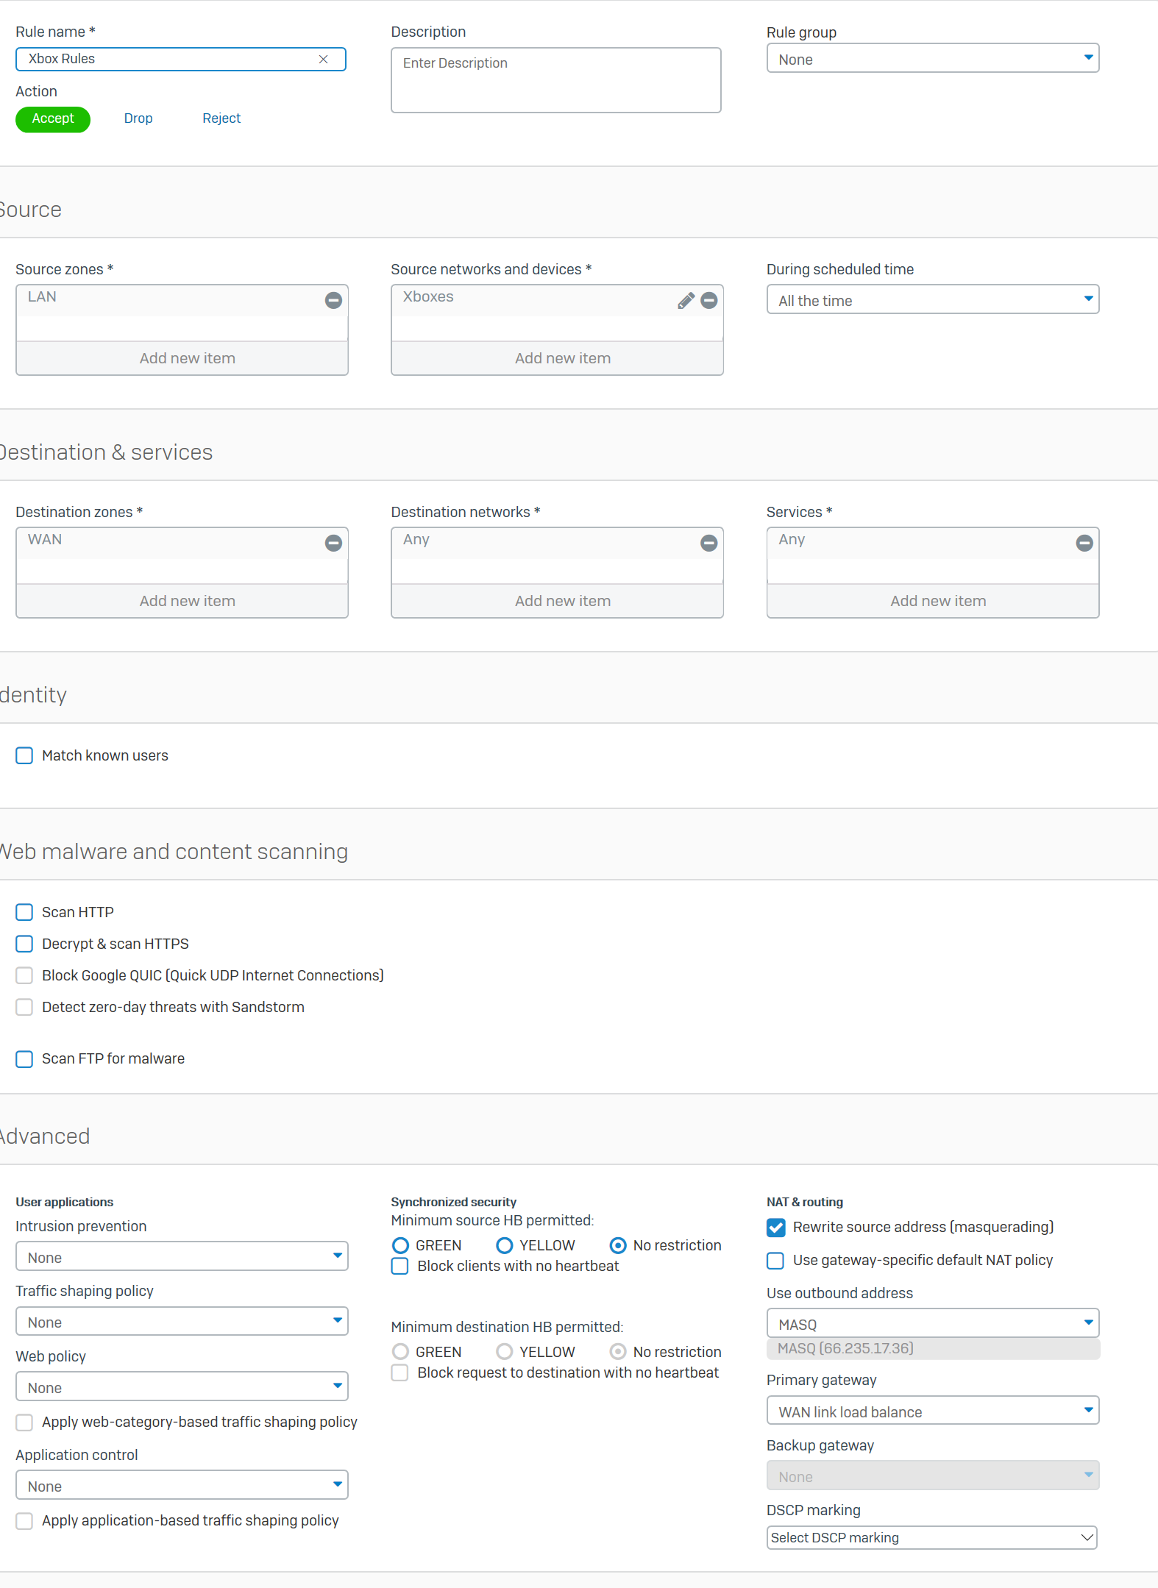Viewport: 1158px width, 1588px height.
Task: Enable the Scan HTTP checkbox
Action: (24, 912)
